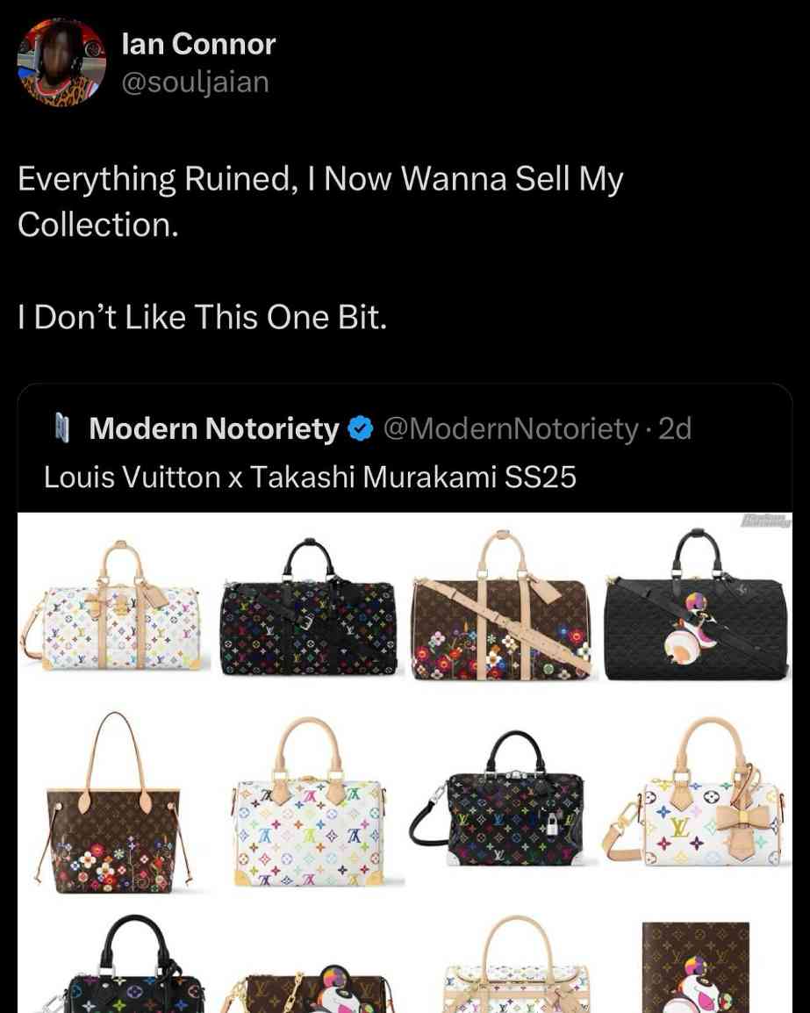The image size is (810, 1013).
Task: Open the Modern Notoriety account name
Action: click(214, 428)
